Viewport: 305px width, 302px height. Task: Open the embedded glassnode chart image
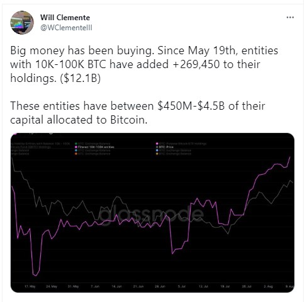(152, 212)
